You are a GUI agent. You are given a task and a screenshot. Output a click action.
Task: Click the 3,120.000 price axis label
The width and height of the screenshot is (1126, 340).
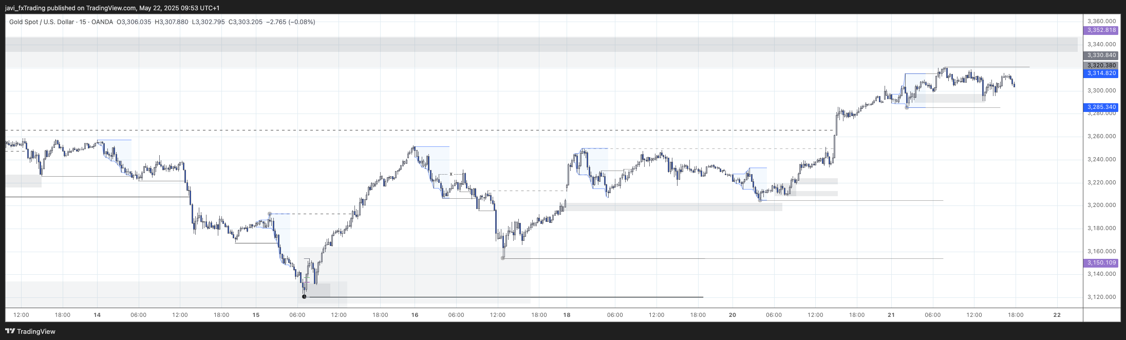[x=1101, y=297]
